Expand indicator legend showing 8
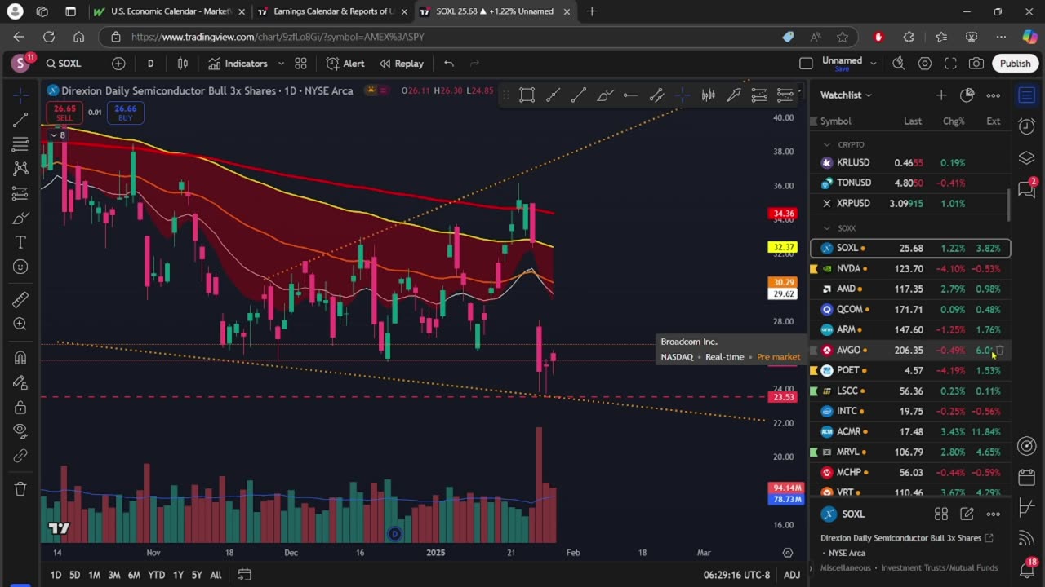Viewport: 1045px width, 587px height. pyautogui.click(x=57, y=135)
